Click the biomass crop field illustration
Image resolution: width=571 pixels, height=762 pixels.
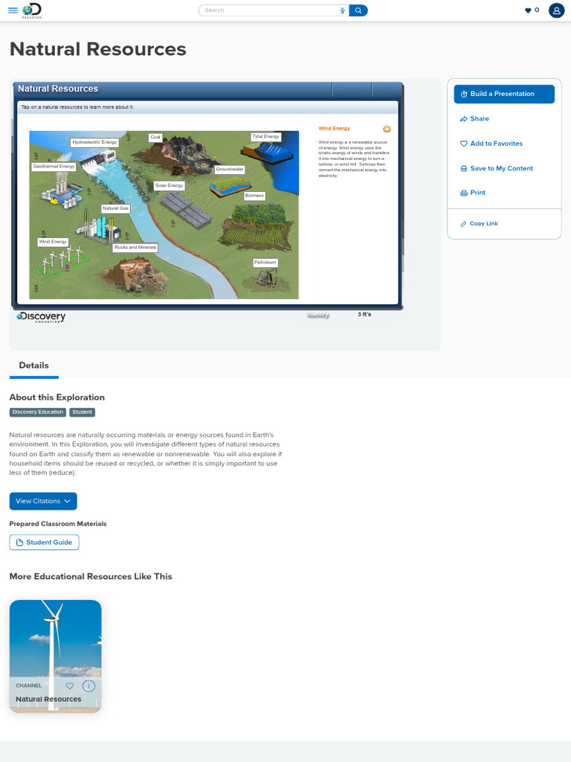[x=257, y=226]
